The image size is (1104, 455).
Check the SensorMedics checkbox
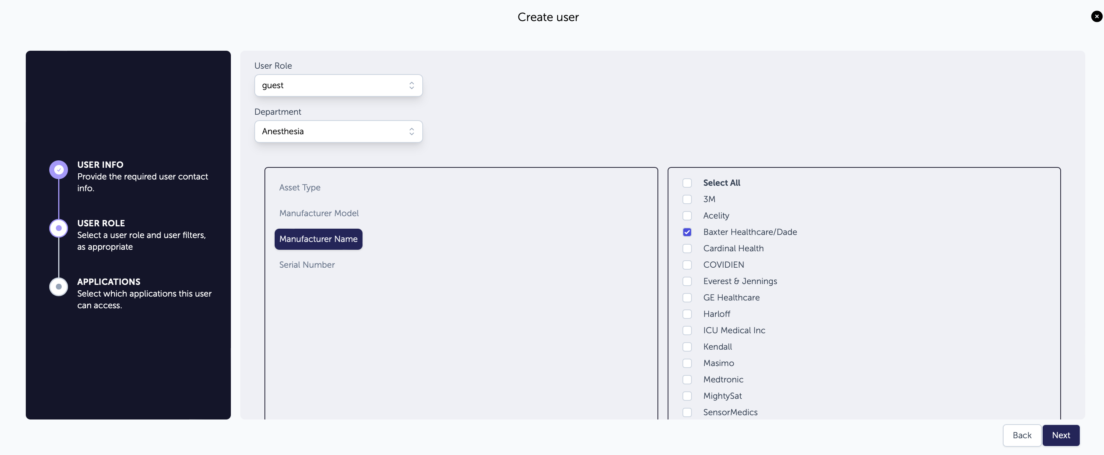point(687,412)
